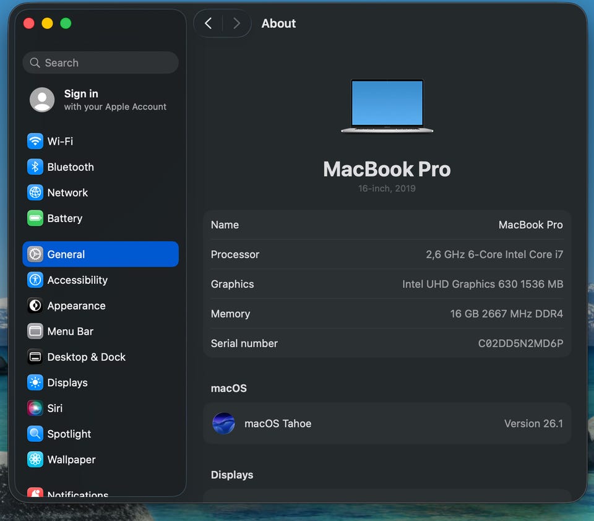Click the Spotlight magnifier icon
This screenshot has height=521, width=594.
click(35, 434)
